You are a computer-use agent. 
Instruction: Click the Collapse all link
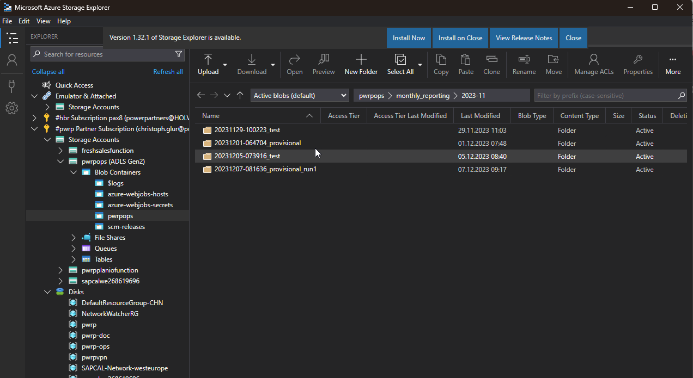(x=48, y=72)
